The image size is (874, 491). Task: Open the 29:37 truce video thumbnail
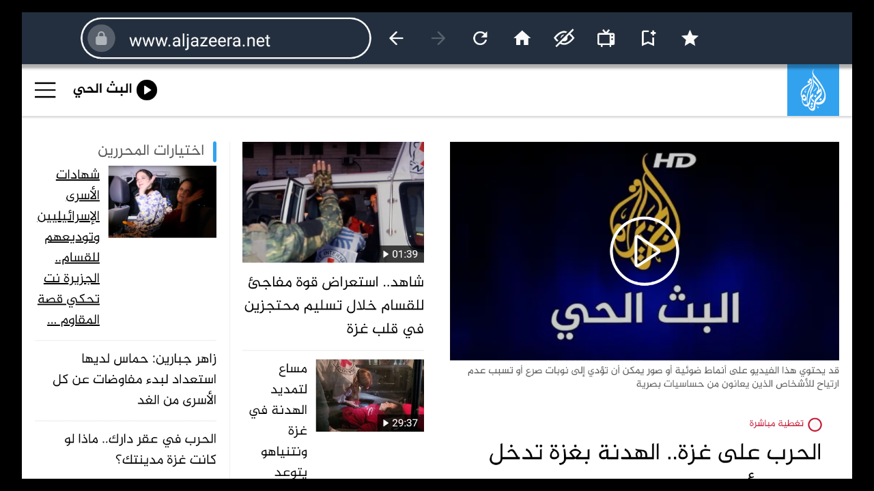(x=369, y=396)
